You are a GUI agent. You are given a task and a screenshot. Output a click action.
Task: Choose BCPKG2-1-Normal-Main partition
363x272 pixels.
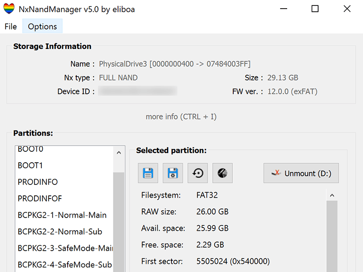tap(62, 215)
